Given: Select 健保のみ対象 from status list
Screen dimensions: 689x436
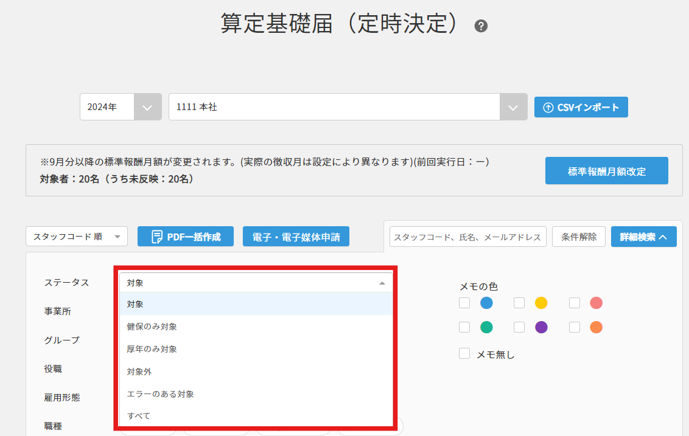Looking at the screenshot, I should pyautogui.click(x=152, y=327).
